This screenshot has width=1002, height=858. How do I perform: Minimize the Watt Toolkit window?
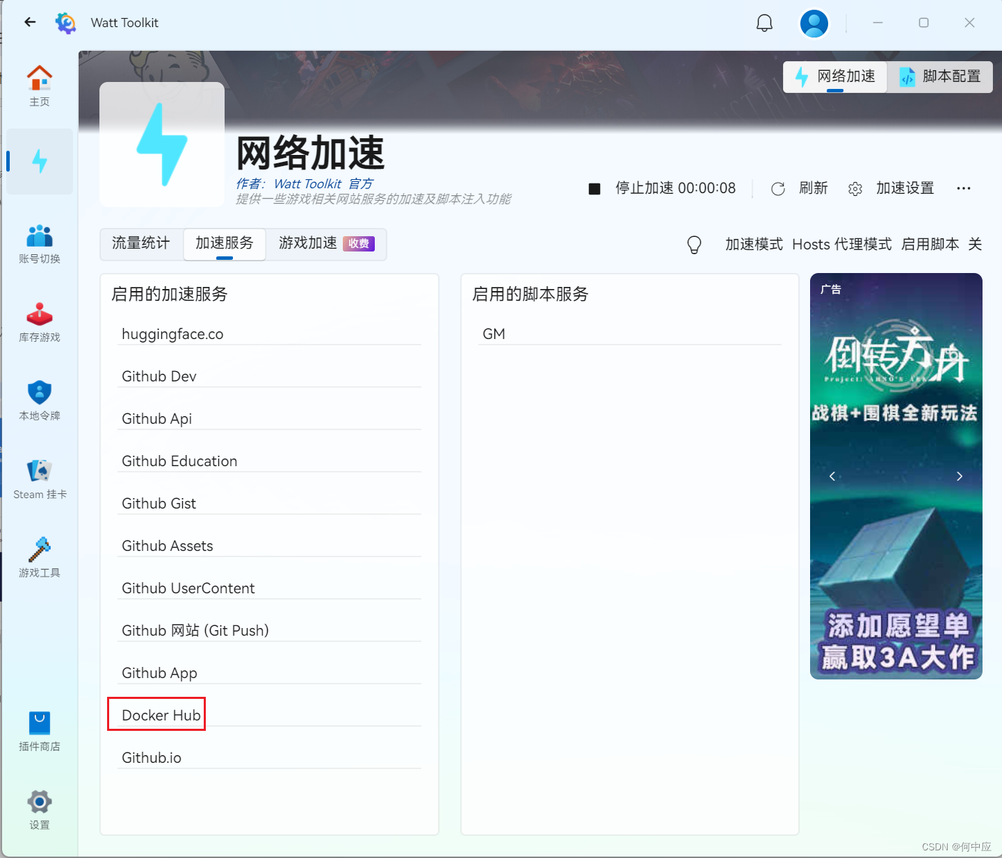pos(878,23)
